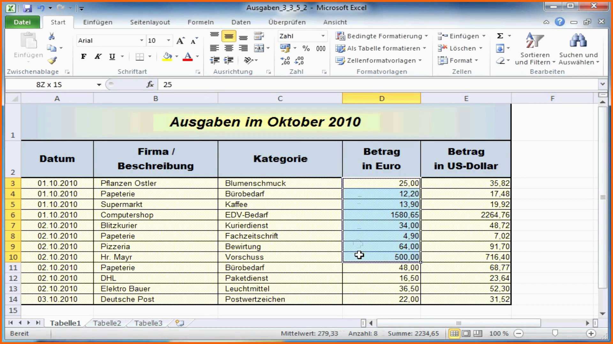The height and width of the screenshot is (344, 613).
Task: Click the Fill down arrow icon
Action: tap(500, 48)
